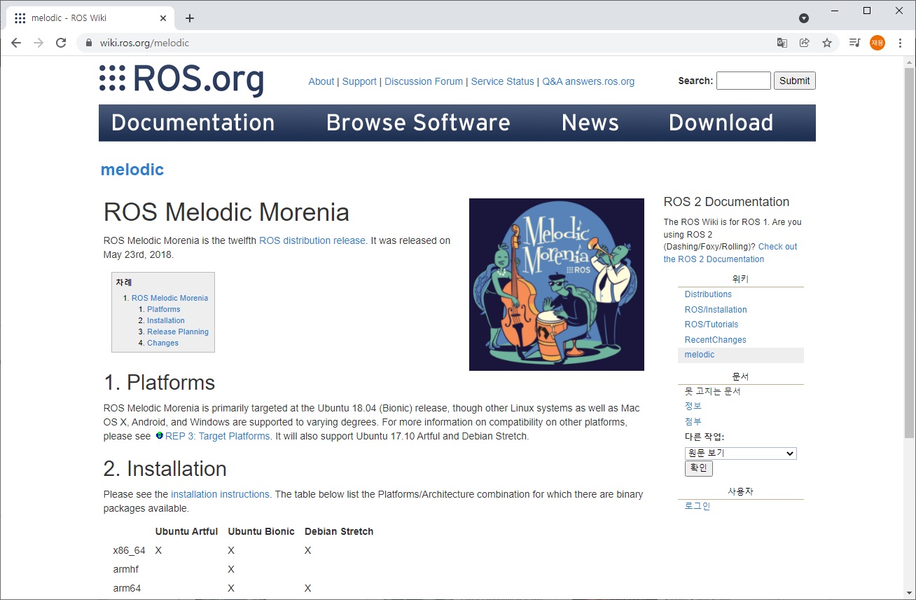Click the page's vertical scrollbar
Viewport: 916px width, 600px height.
909,252
